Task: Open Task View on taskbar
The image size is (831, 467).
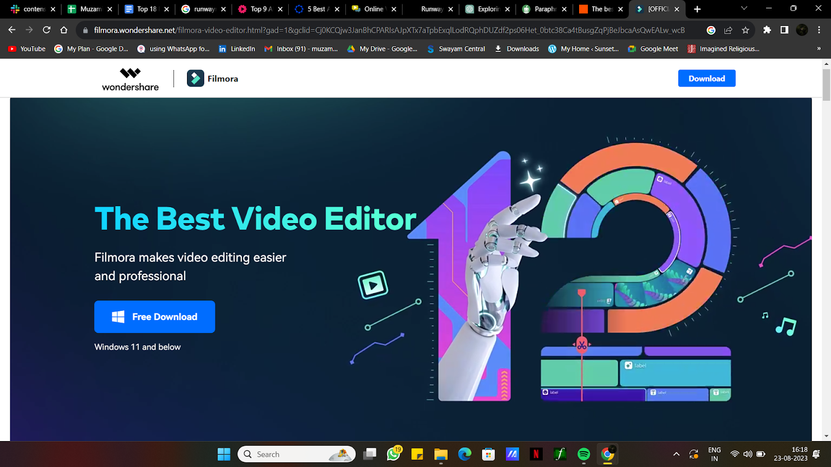Action: [x=370, y=454]
